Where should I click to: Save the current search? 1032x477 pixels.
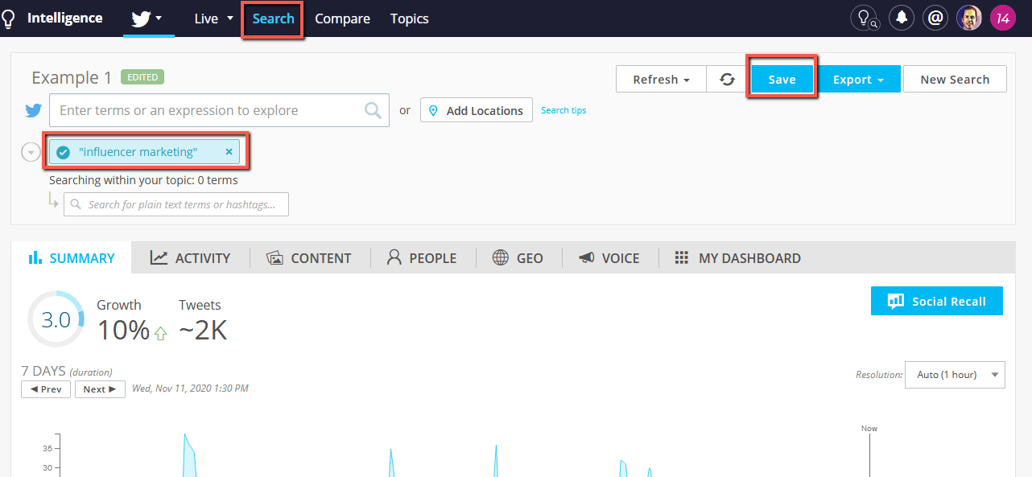(782, 79)
